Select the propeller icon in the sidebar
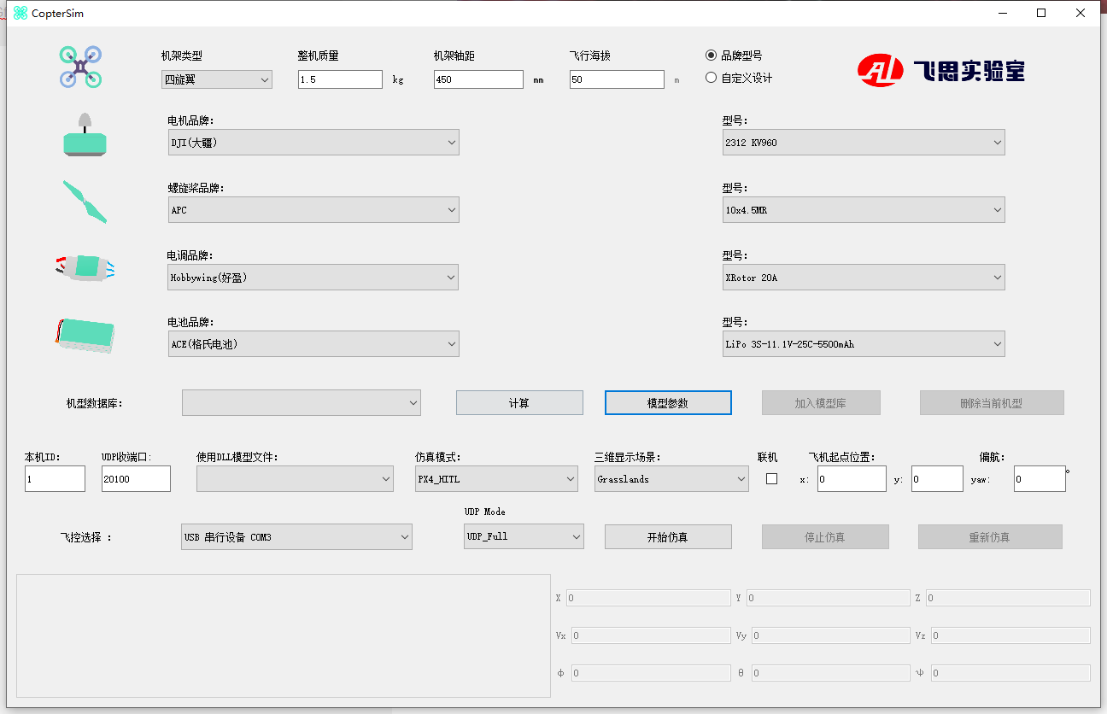Screen dimensions: 1107x714 pos(84,203)
